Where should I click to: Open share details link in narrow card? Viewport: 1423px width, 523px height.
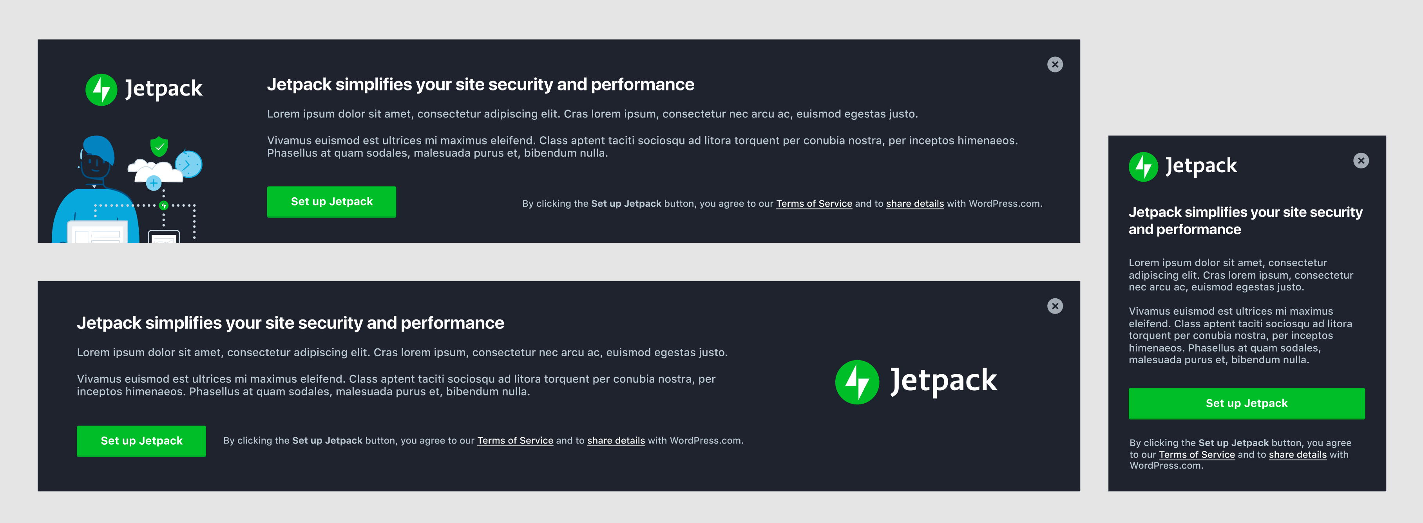point(1298,454)
